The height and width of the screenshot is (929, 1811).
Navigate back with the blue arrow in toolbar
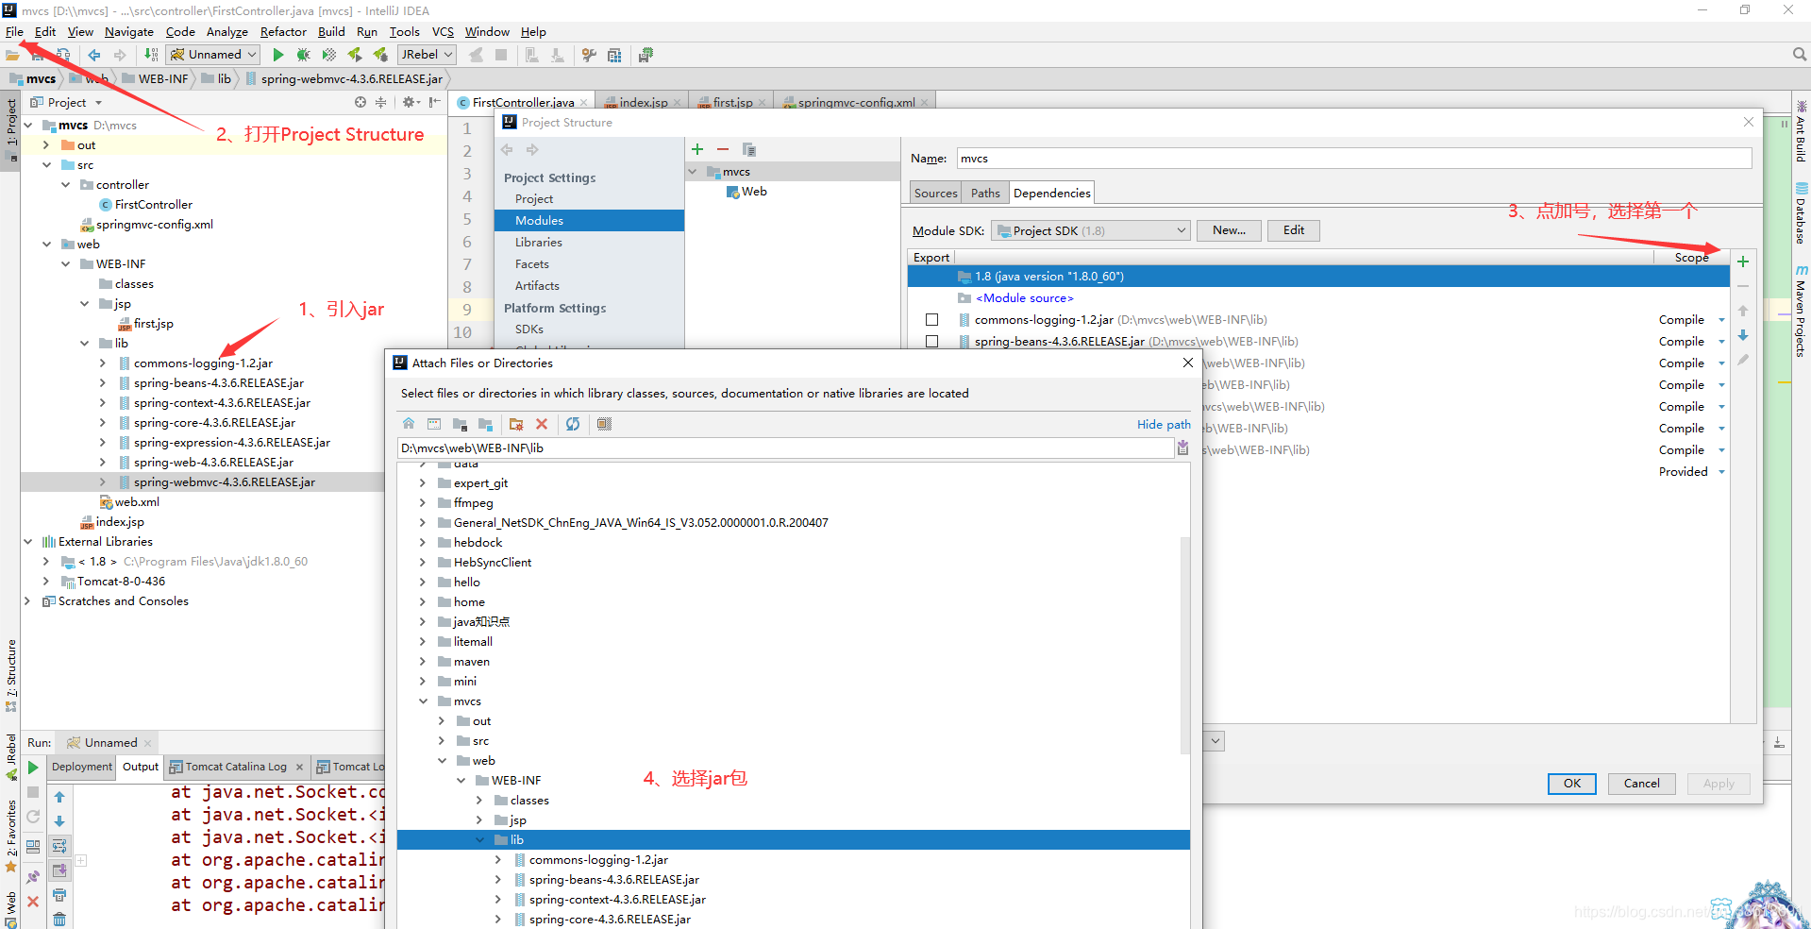[x=94, y=55]
